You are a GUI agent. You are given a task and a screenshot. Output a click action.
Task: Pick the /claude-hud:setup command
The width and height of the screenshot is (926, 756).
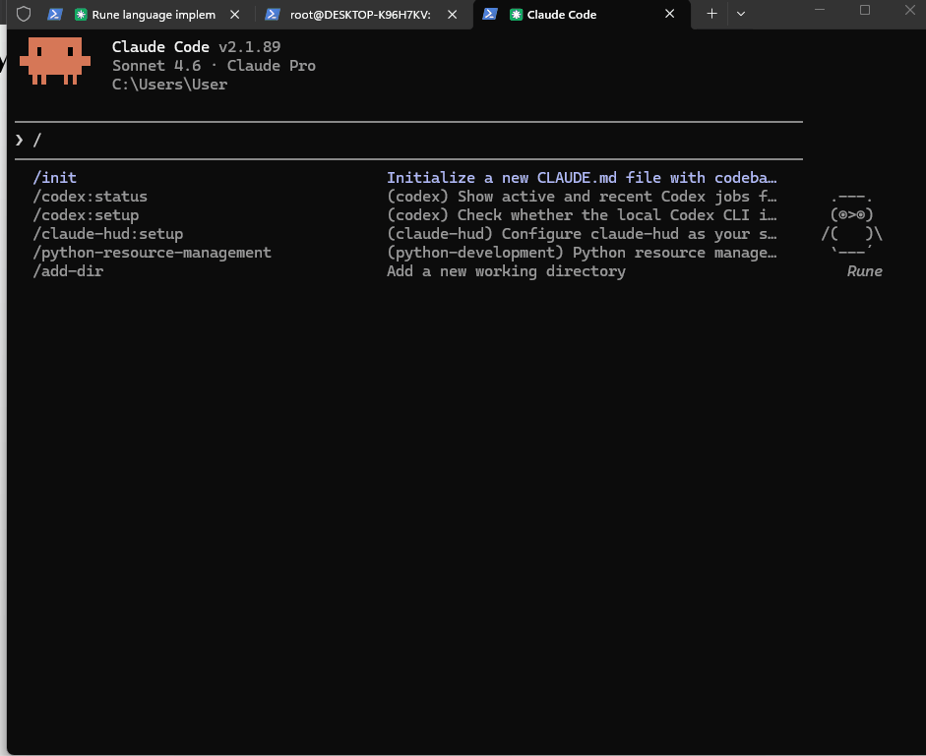pos(107,234)
